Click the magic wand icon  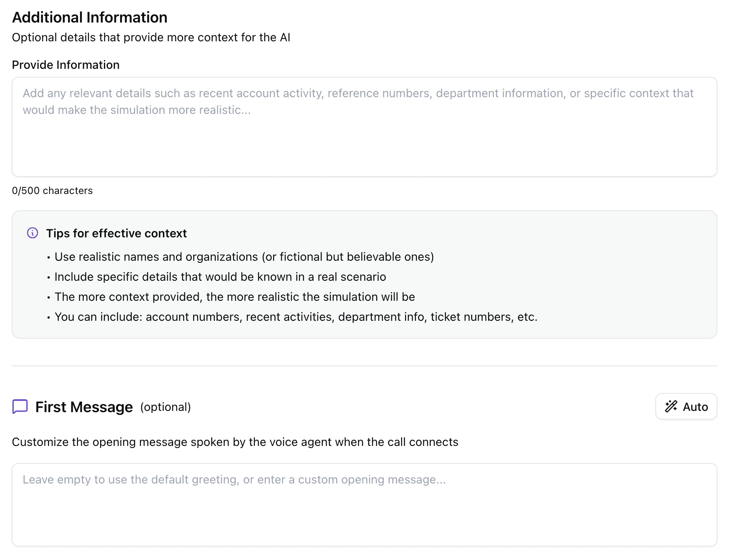671,406
